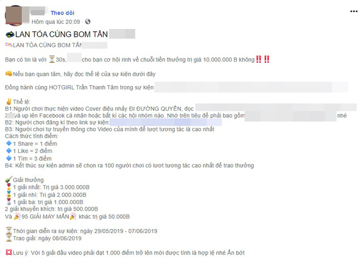Screen dimensions: 362x258
Task: Click the hourglass emoji before 30s
Action: 52,59
